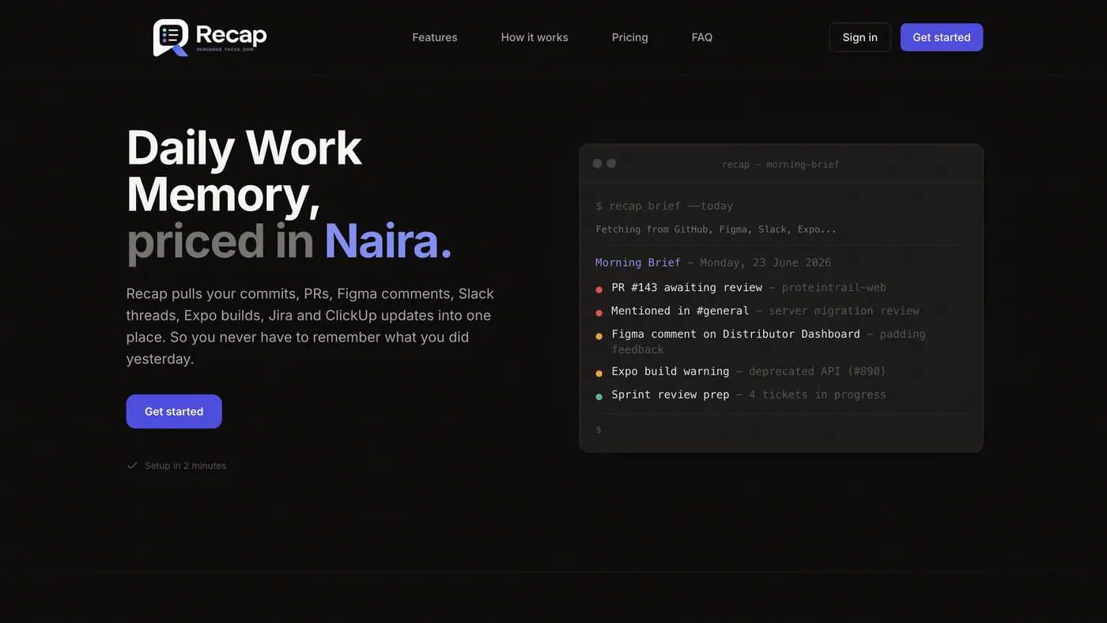Viewport: 1107px width, 623px height.
Task: Click Expo build warning line
Action: [x=748, y=371]
